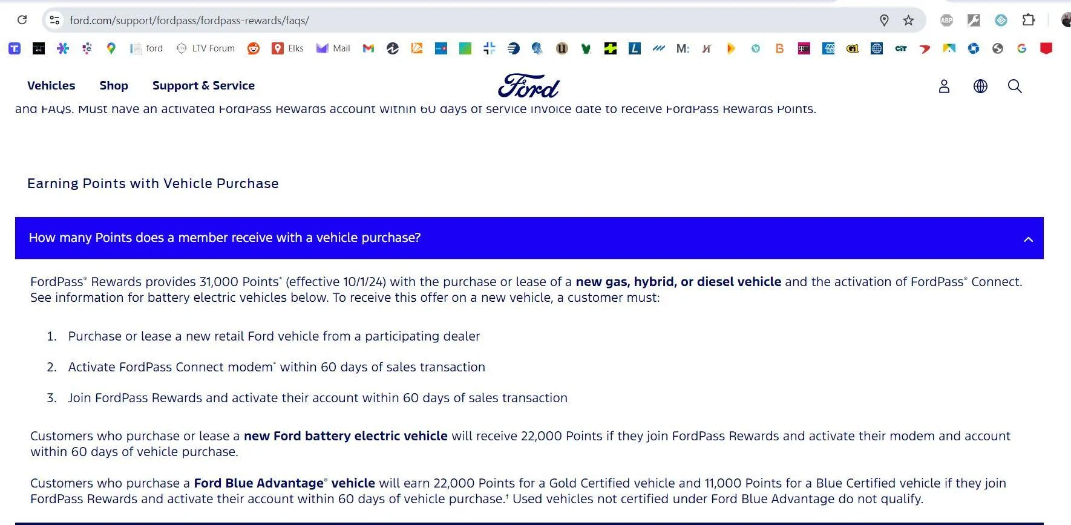
Task: Click 'new Ford battery electric vehicle' text
Action: point(346,436)
